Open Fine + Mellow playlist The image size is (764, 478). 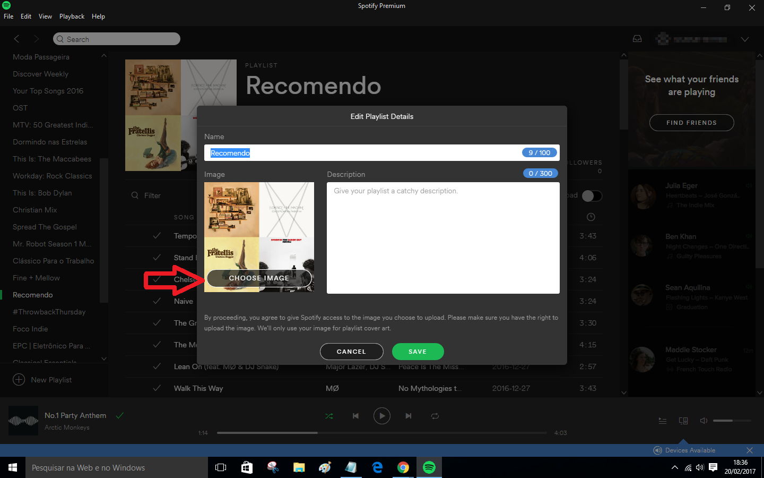pos(36,278)
